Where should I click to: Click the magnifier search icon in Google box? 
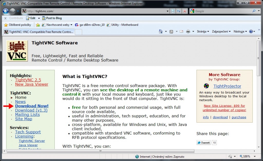pos(254,11)
